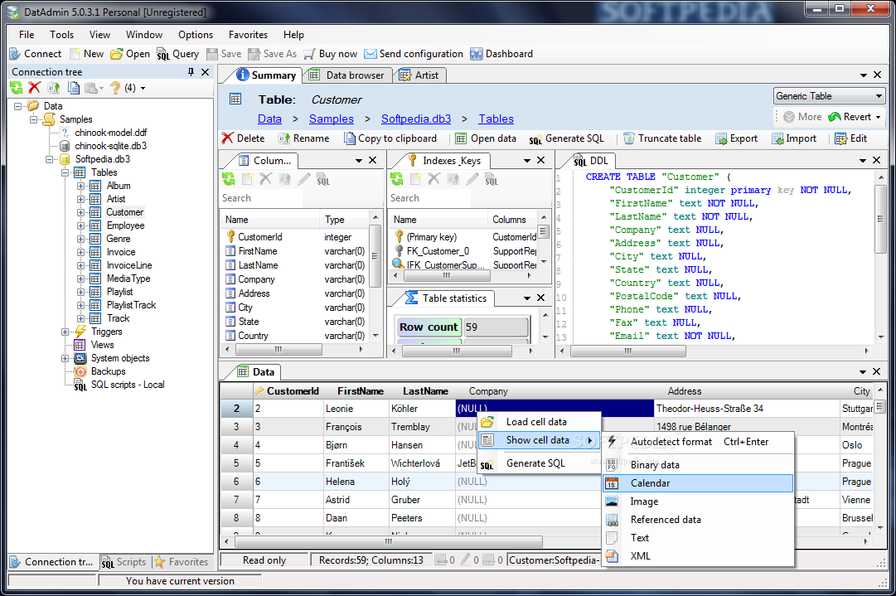Click the Data grid horizontal scrollbar
896x596 pixels.
[389, 540]
